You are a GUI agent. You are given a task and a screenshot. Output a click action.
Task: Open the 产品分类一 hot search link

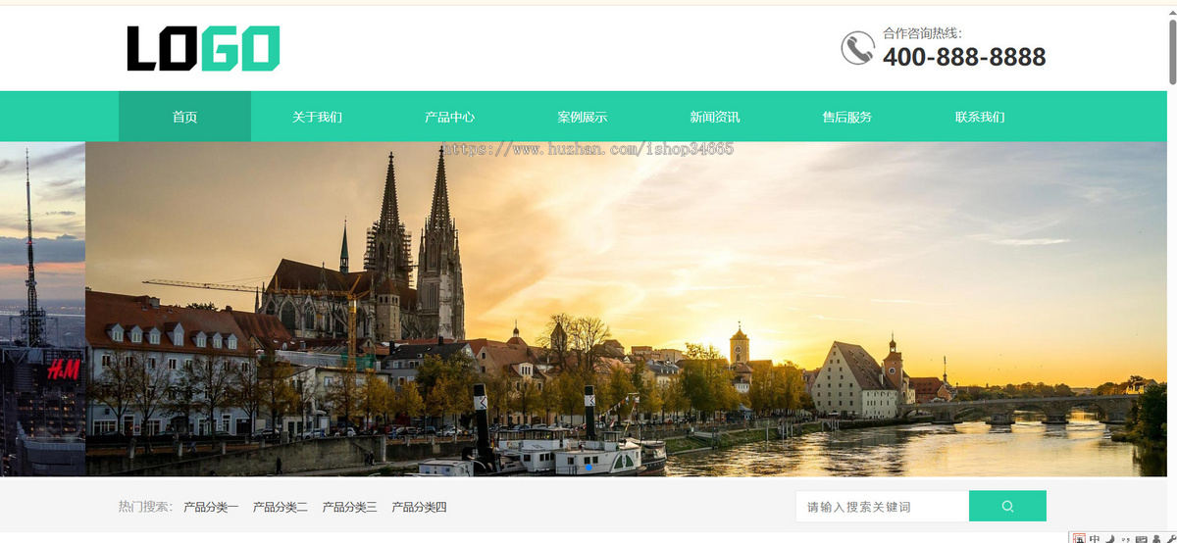(211, 507)
